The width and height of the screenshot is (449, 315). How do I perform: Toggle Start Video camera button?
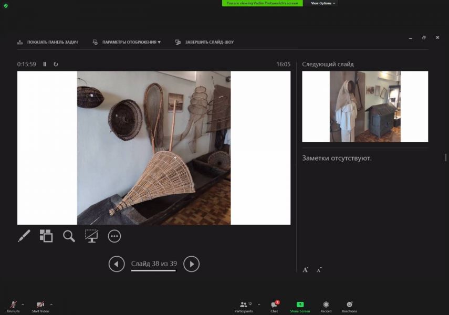click(x=40, y=307)
